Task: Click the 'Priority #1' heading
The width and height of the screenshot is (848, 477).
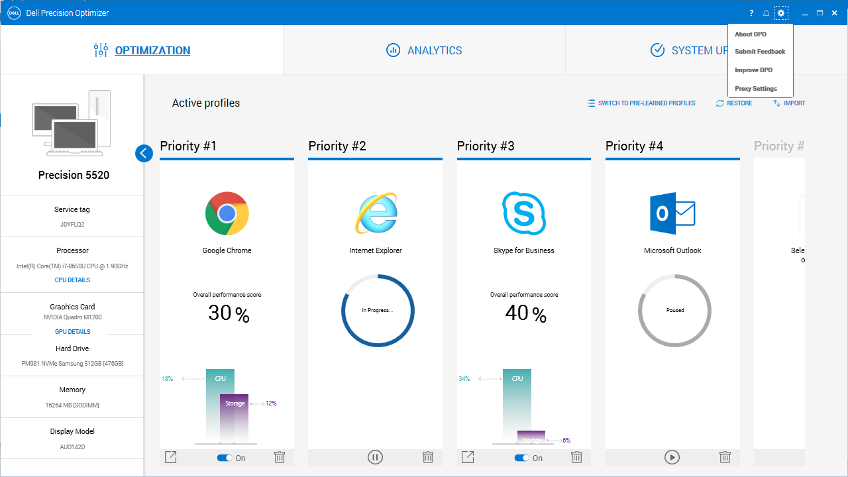Action: (188, 146)
